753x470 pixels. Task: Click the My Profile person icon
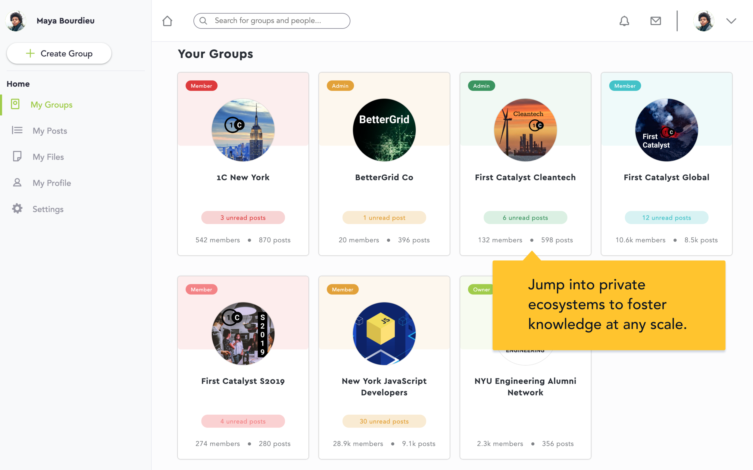[17, 183]
